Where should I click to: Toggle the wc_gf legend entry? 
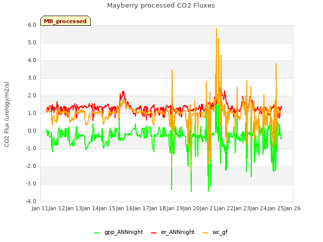[215, 232]
